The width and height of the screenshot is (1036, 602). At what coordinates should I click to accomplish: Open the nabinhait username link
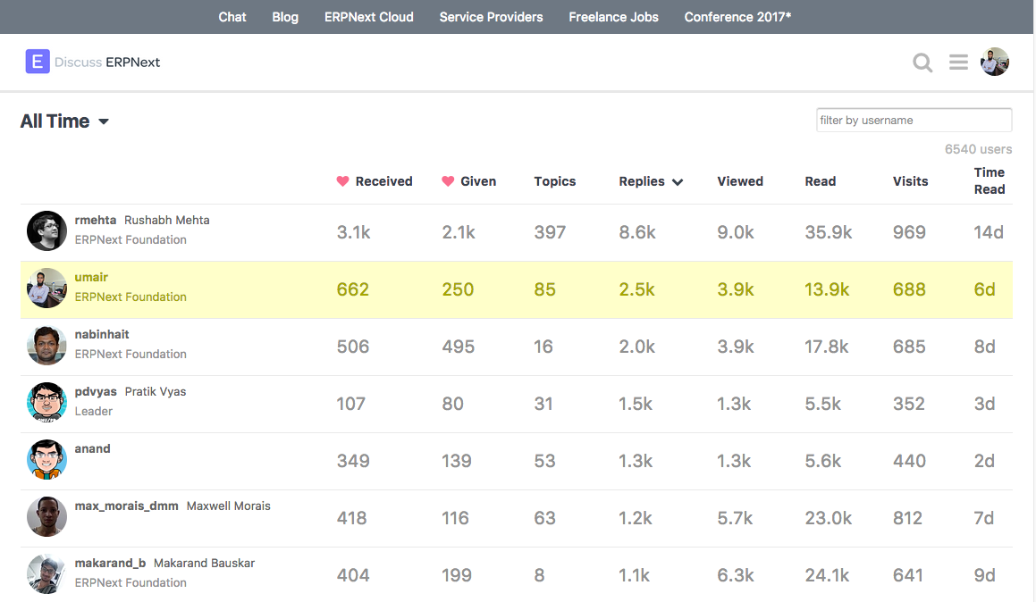click(102, 334)
